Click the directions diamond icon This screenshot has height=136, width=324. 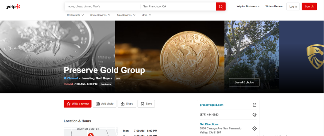coord(254,128)
